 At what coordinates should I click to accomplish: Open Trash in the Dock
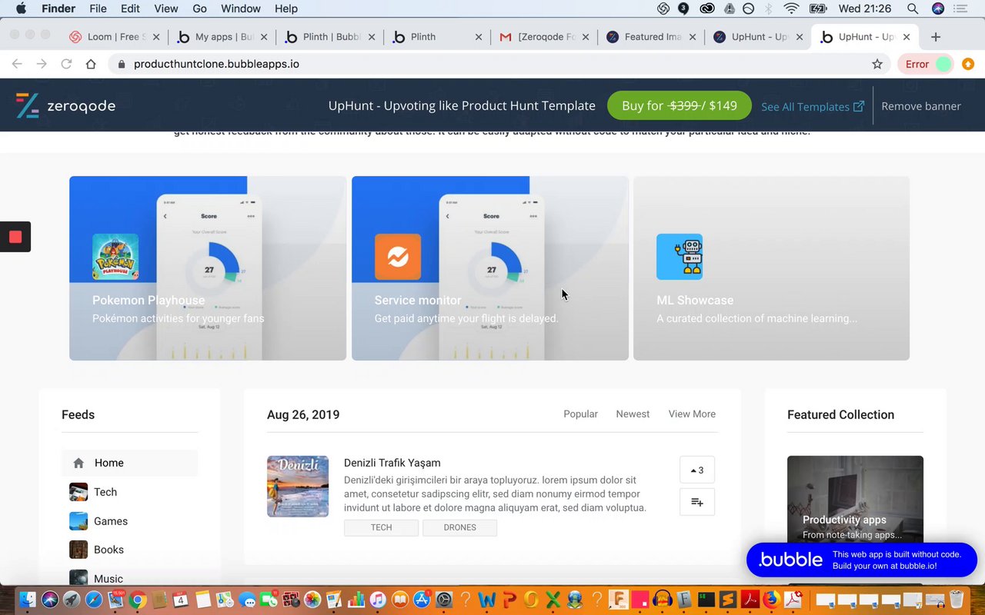[x=957, y=599]
